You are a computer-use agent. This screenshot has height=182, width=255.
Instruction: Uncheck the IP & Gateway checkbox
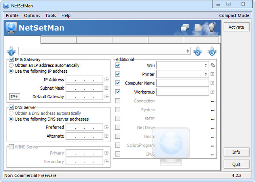11,60
